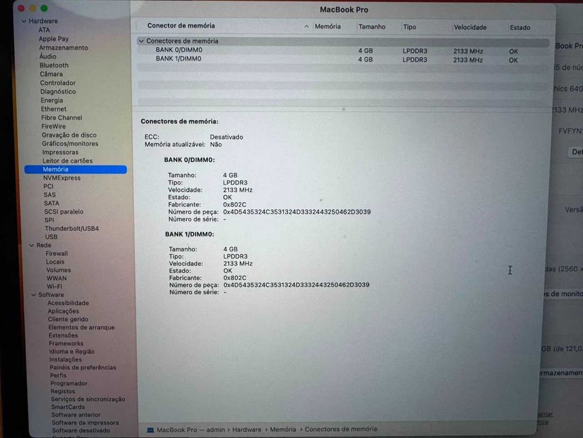This screenshot has width=583, height=438.
Task: Open SmartCards in sidebar
Action: tap(67, 407)
